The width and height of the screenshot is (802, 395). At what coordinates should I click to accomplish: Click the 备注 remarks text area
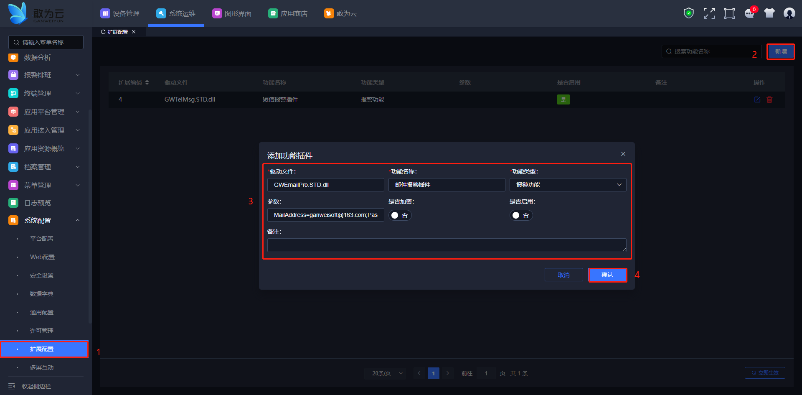[447, 245]
